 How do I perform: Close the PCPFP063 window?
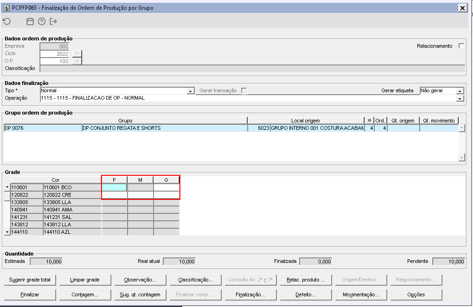coord(462,8)
